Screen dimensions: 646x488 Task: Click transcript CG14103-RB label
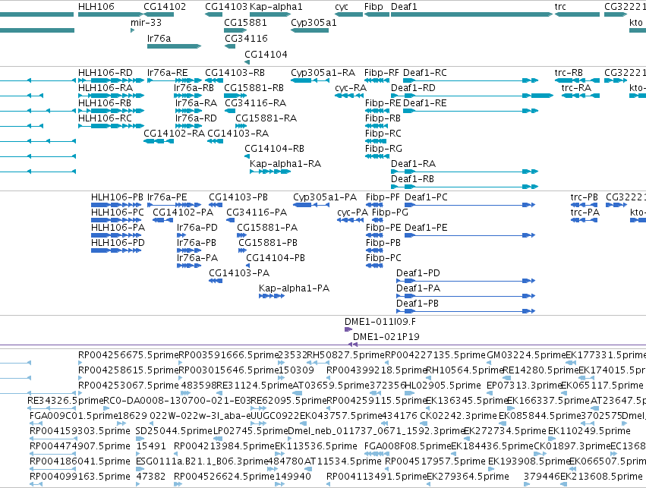click(235, 73)
